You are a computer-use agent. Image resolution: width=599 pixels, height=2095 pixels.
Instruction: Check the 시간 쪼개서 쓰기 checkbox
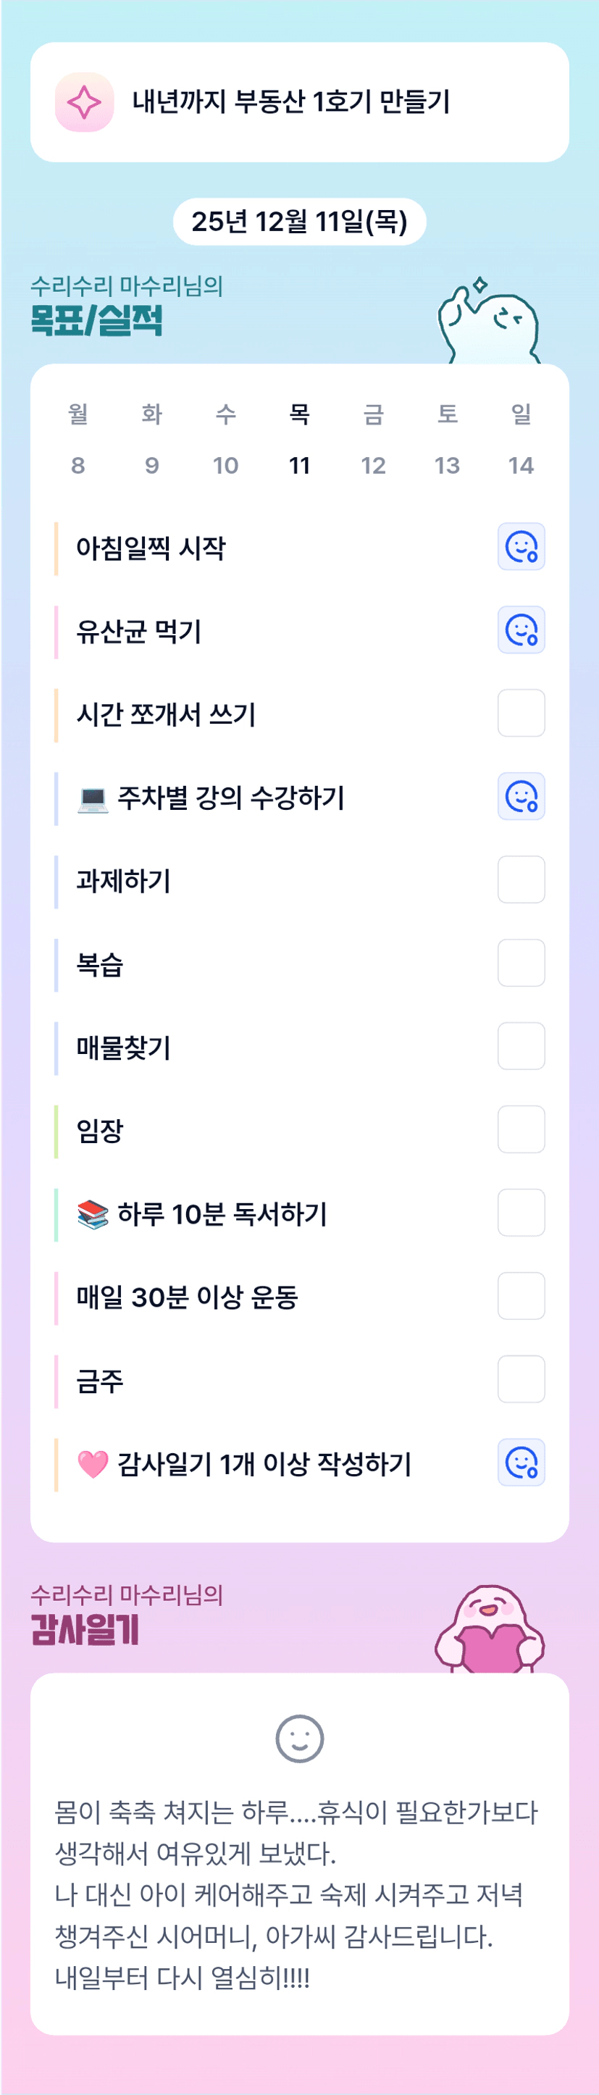[x=521, y=714]
